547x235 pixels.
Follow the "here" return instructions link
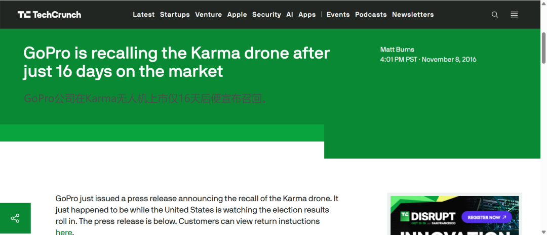click(x=64, y=232)
